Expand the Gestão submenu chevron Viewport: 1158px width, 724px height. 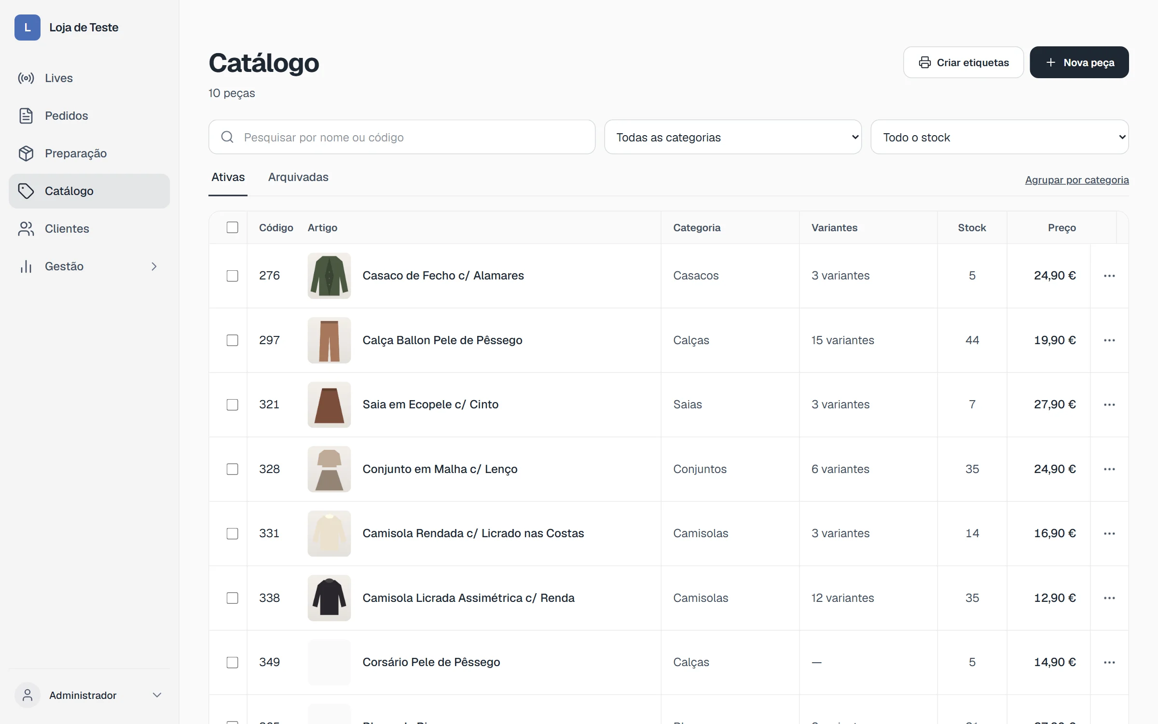(154, 266)
